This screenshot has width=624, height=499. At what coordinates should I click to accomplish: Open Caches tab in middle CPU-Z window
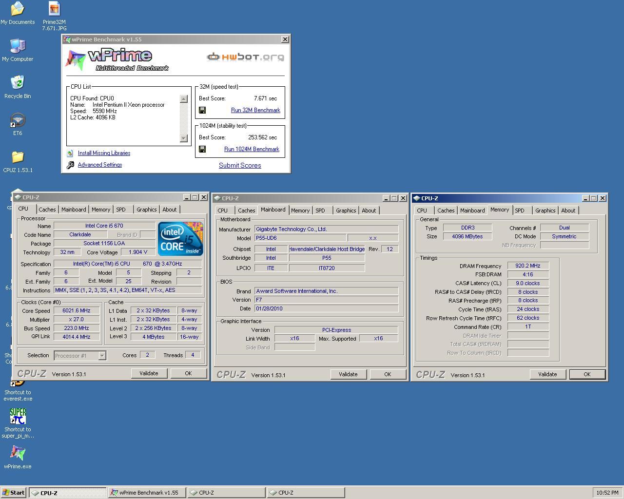(x=247, y=211)
